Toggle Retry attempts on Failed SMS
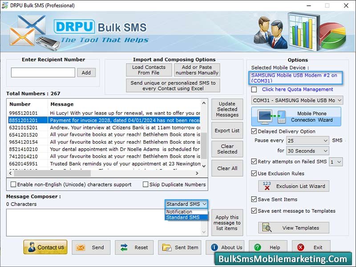This screenshot has height=267, width=356. [254, 162]
